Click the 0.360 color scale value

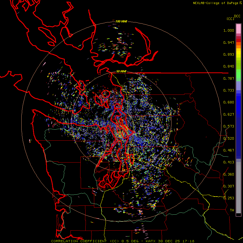click(229, 174)
